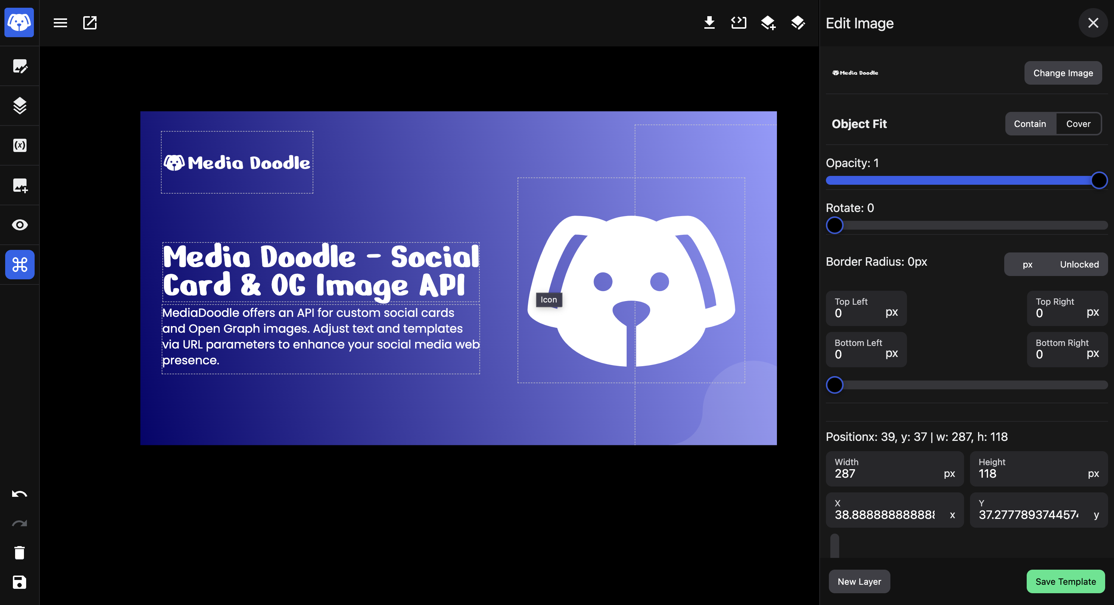1114x605 pixels.
Task: Click the Y position field
Action: 1038,510
